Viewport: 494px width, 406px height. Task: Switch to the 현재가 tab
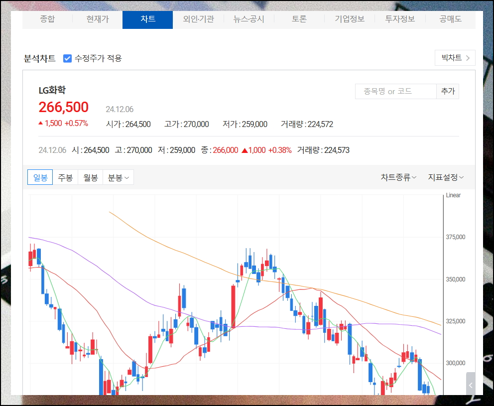[x=98, y=19]
